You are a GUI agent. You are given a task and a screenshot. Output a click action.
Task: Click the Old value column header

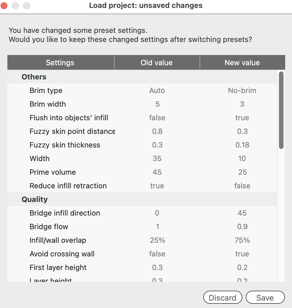pyautogui.click(x=157, y=62)
